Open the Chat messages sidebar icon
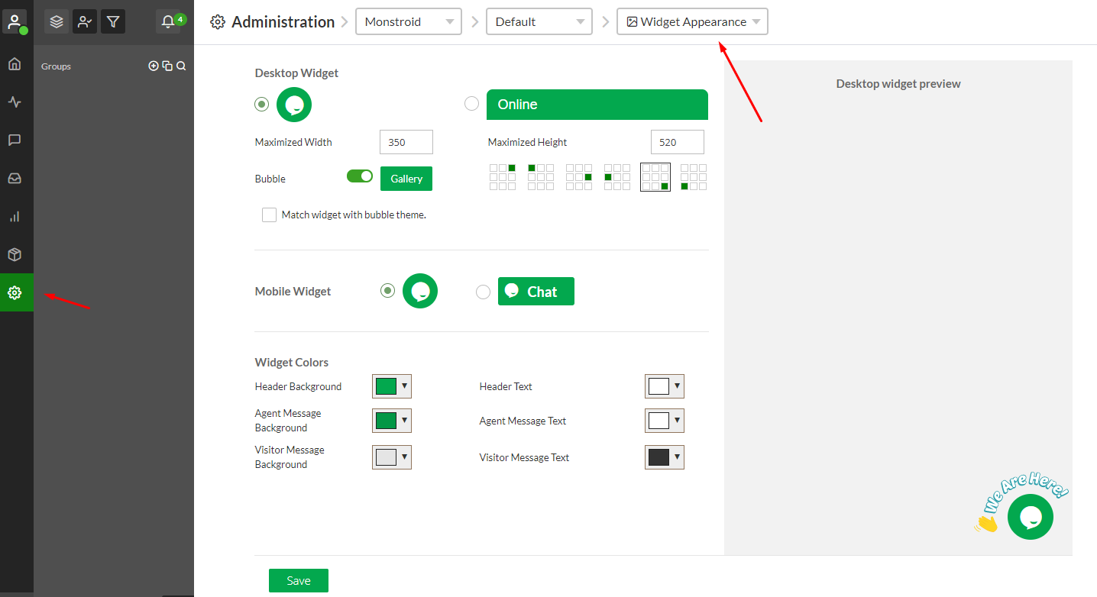Image resolution: width=1097 pixels, height=597 pixels. tap(15, 140)
